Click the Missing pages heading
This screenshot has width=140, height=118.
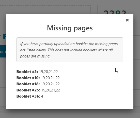(x=70, y=28)
